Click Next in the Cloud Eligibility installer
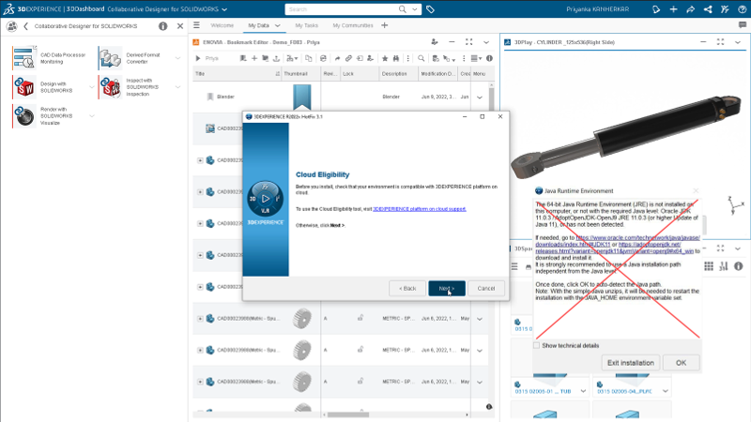The height and width of the screenshot is (422, 751). click(447, 288)
